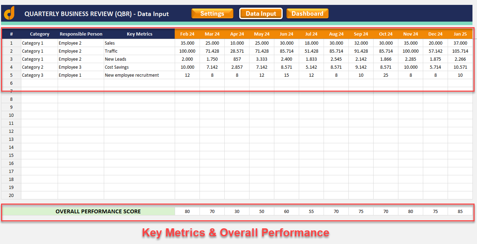
Task: Click the Feb 24 column header
Action: coord(187,34)
